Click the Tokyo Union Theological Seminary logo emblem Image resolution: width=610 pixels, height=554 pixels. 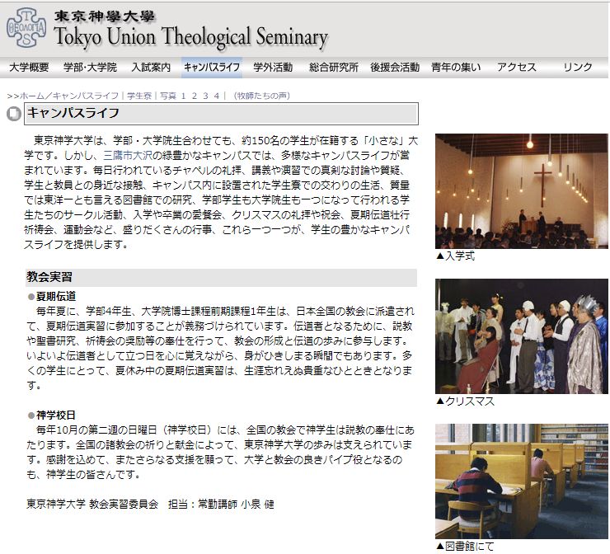26,28
